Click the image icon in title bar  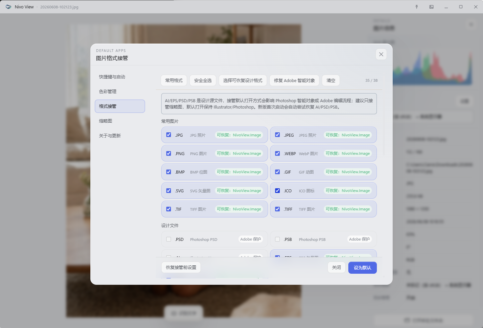431,7
